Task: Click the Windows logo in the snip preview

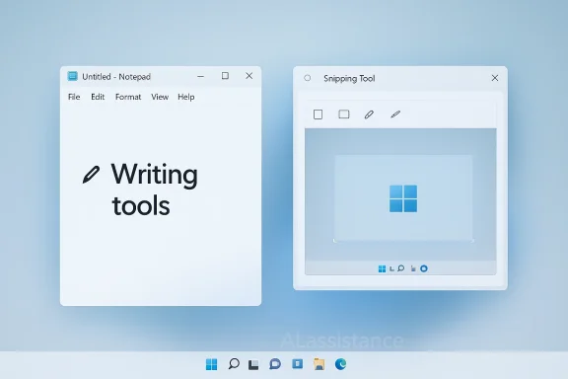Action: pos(403,198)
